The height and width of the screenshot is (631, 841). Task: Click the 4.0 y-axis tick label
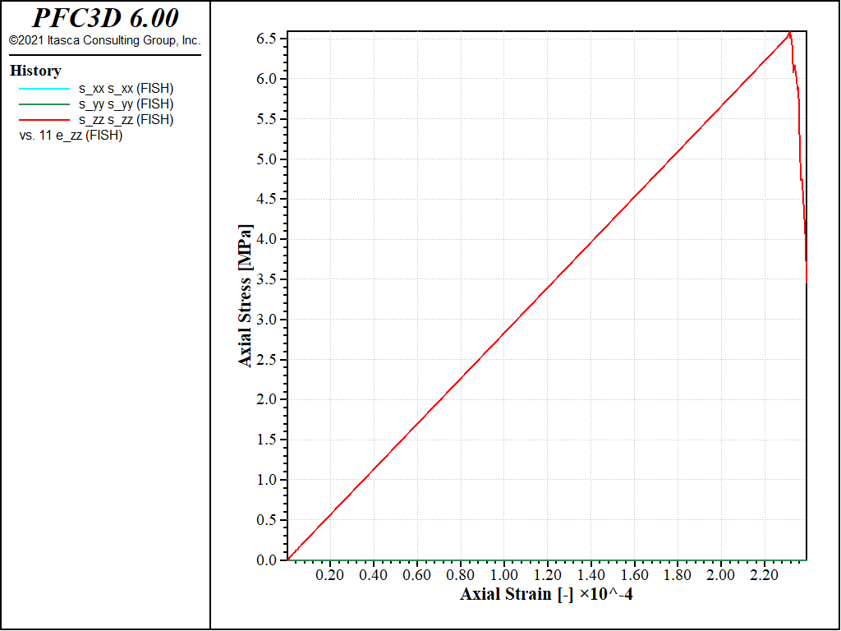(267, 239)
